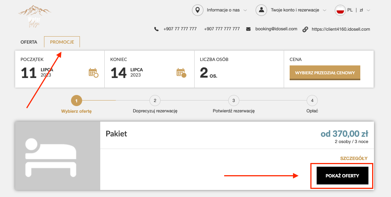
Task: Click the Polish flag icon
Action: pos(340,10)
